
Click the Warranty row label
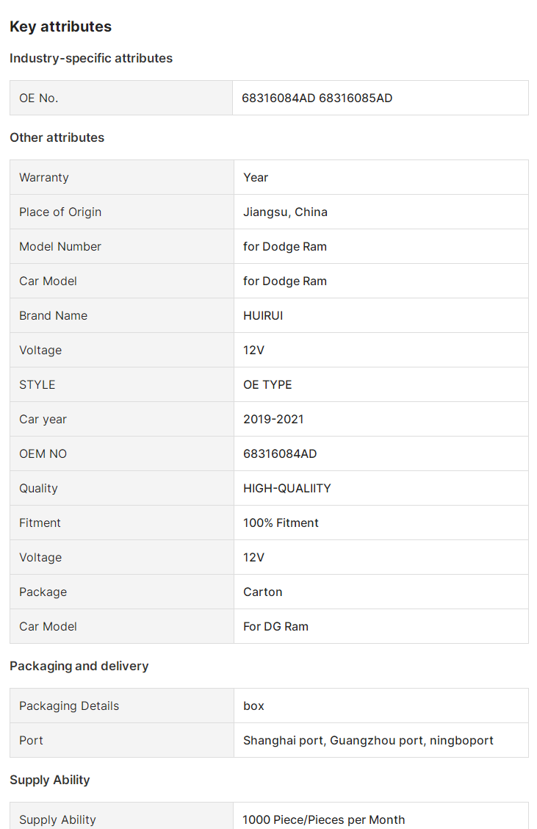[44, 177]
